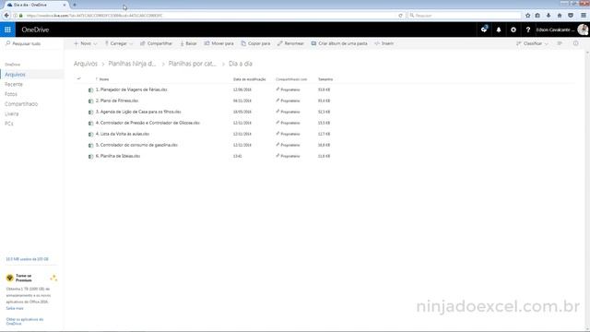Open the Firefox bookmarks library icon
Image resolution: width=590 pixels, height=332 pixels.
(537, 16)
